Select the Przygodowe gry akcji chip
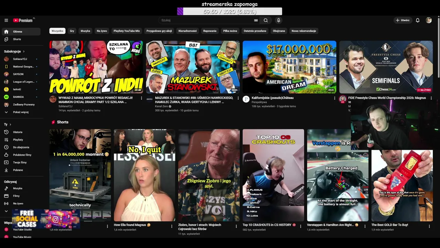Image resolution: width=440 pixels, height=248 pixels. point(159,31)
